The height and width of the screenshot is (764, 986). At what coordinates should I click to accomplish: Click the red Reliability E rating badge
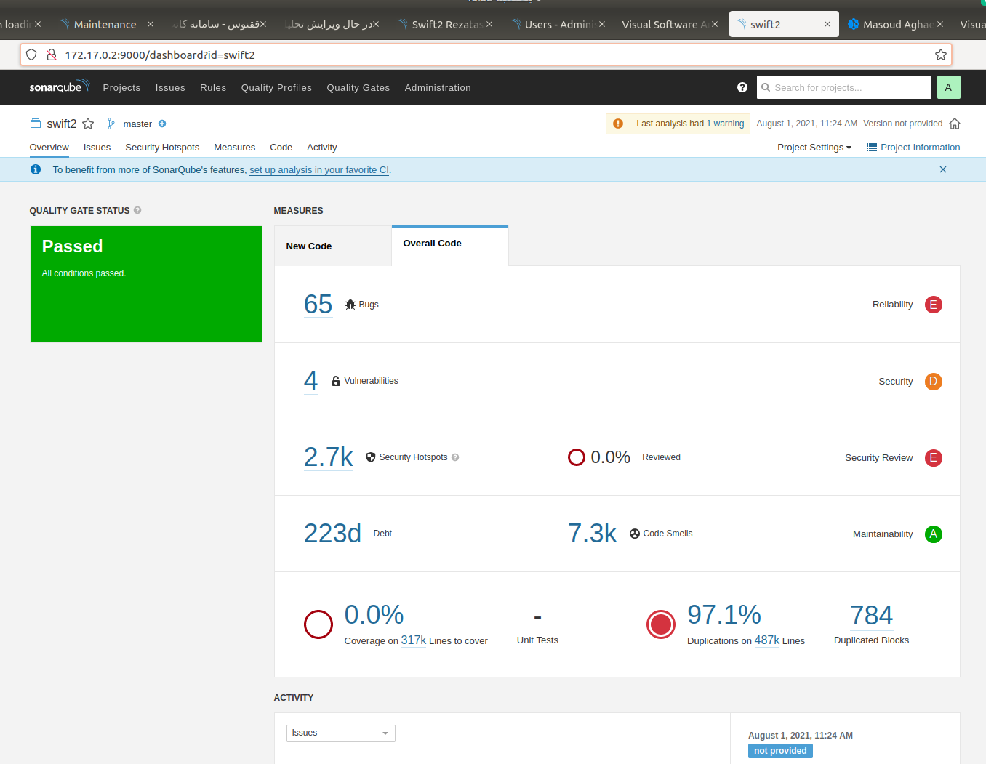tap(933, 305)
